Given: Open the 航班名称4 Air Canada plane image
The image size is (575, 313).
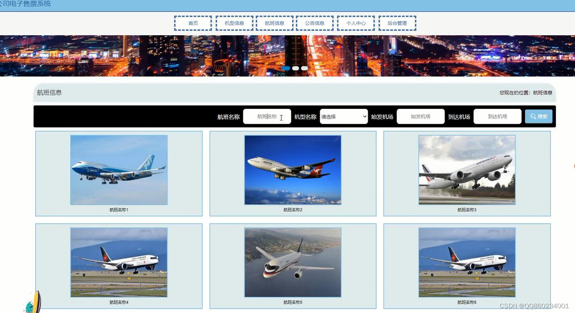Looking at the screenshot, I should pos(119,262).
